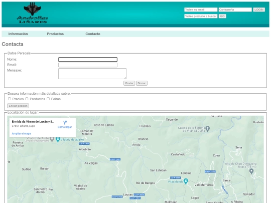Image resolution: width=271 pixels, height=203 pixels.
Task: Focus the Contraseña password field
Action: (235, 10)
